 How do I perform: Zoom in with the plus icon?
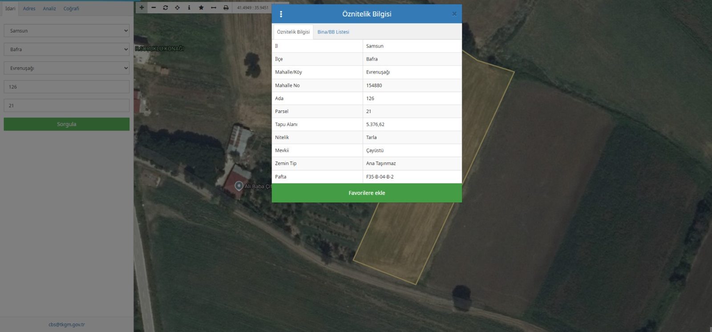point(142,8)
